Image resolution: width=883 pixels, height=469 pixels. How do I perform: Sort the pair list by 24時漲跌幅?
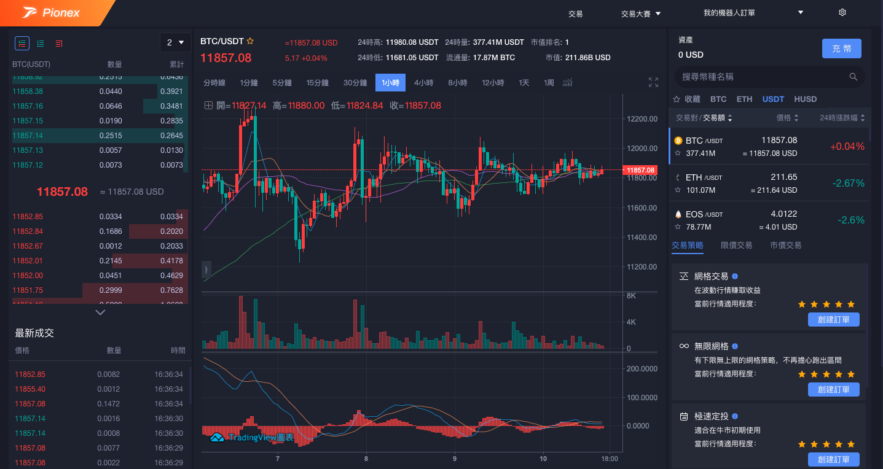[x=842, y=118]
